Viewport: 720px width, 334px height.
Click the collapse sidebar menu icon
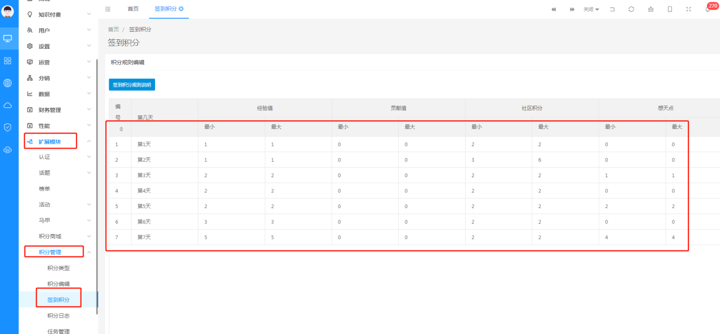coord(108,9)
